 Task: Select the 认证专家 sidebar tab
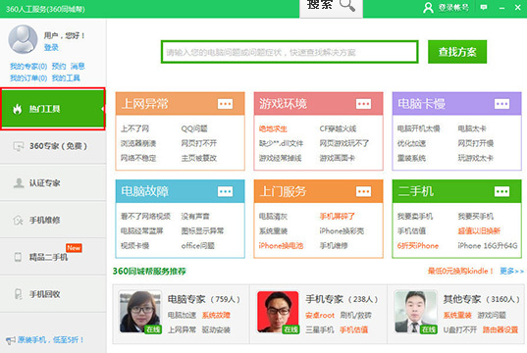[x=53, y=183]
